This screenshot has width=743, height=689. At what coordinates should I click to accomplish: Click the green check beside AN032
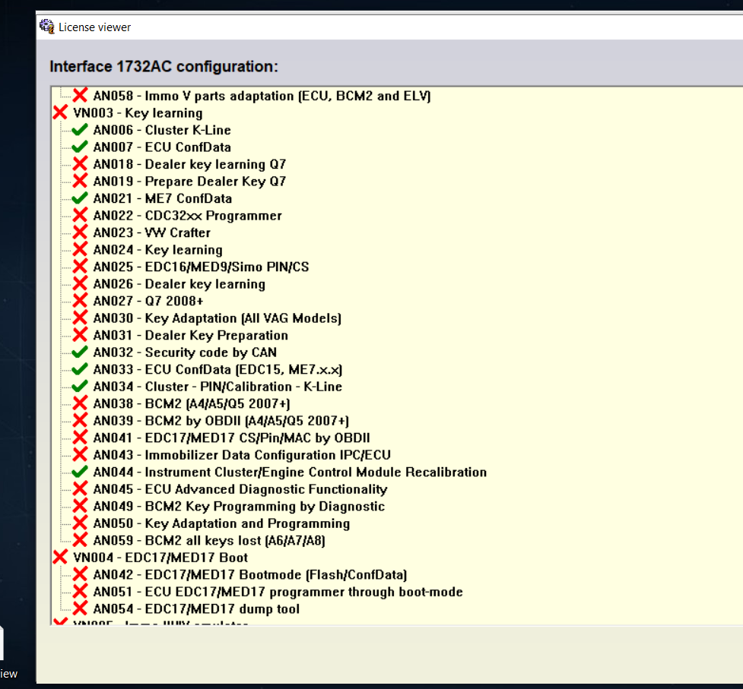click(x=80, y=352)
